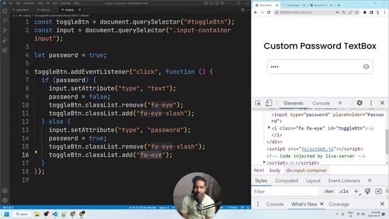Select the Console tab in the bottom drawer
The image size is (389, 219).
tap(275, 204)
